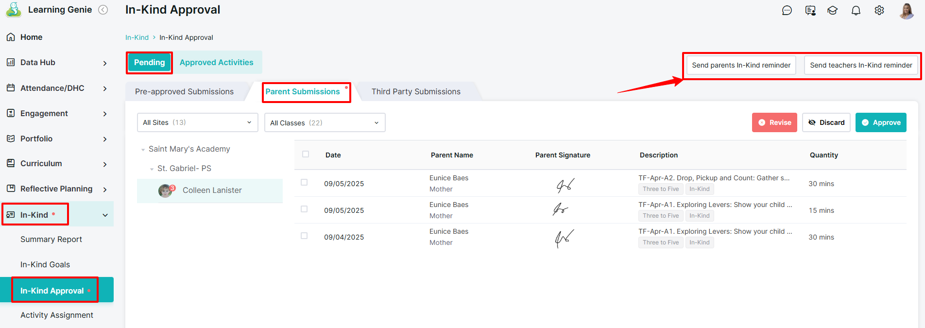Viewport: 925px width, 328px height.
Task: Click Send parents In-Kind reminder button
Action: click(x=741, y=65)
